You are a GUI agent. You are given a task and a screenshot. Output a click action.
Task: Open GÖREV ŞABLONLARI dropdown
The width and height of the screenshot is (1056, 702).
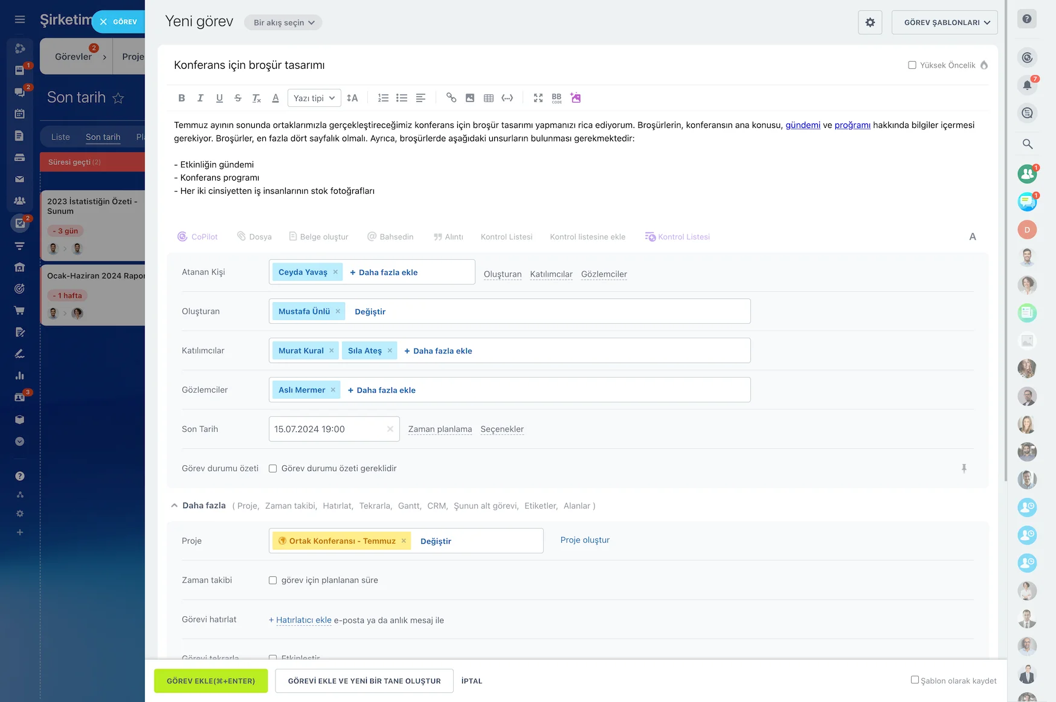coord(944,22)
